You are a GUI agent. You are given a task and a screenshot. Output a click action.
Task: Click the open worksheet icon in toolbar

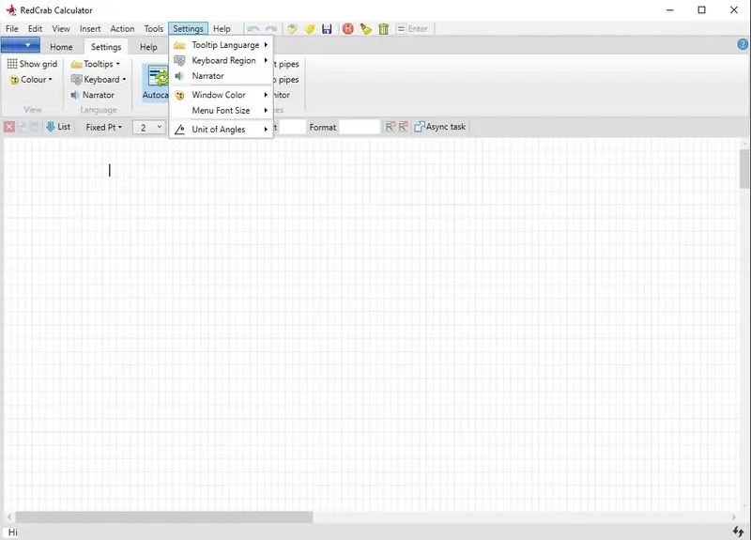coord(292,29)
